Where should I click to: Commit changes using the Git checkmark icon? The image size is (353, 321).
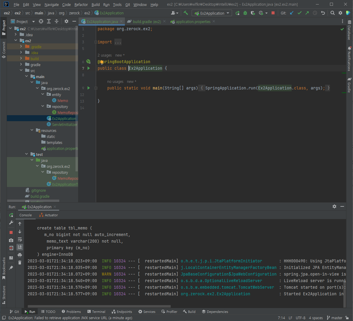299,13
